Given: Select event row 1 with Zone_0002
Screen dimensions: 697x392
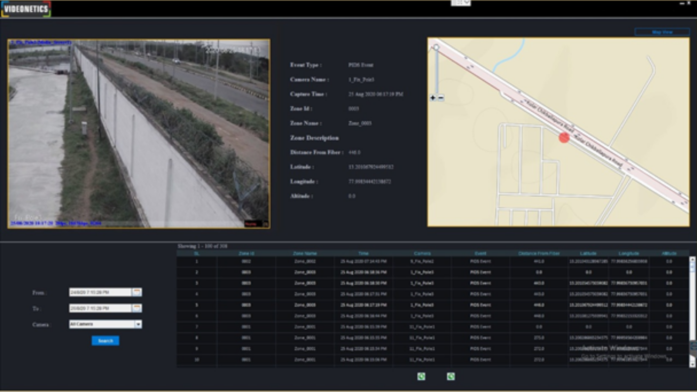Looking at the screenshot, I should tap(305, 261).
